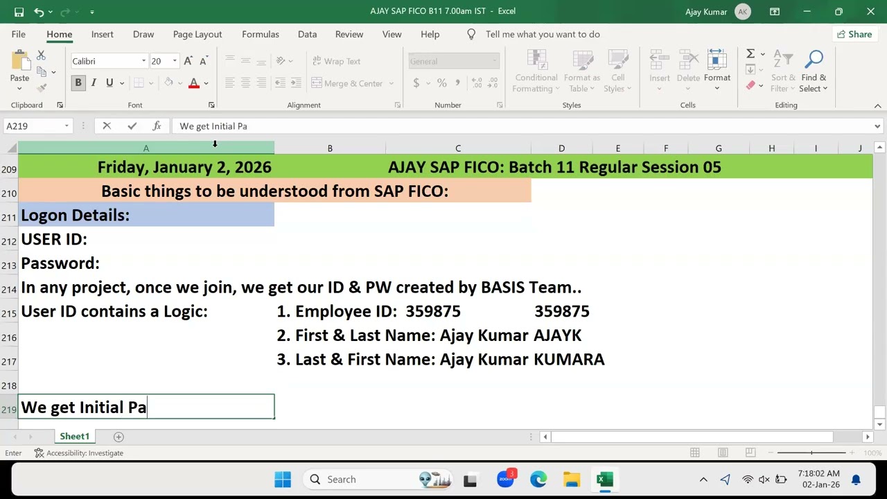The image size is (887, 499).
Task: Decrease font size with the small A icon
Action: 203,61
